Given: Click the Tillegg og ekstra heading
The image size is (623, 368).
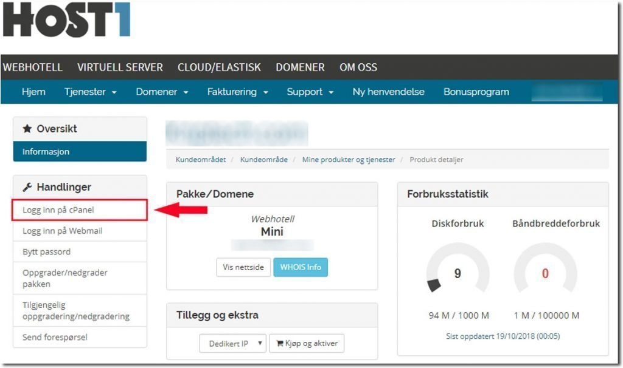Looking at the screenshot, I should tap(217, 315).
